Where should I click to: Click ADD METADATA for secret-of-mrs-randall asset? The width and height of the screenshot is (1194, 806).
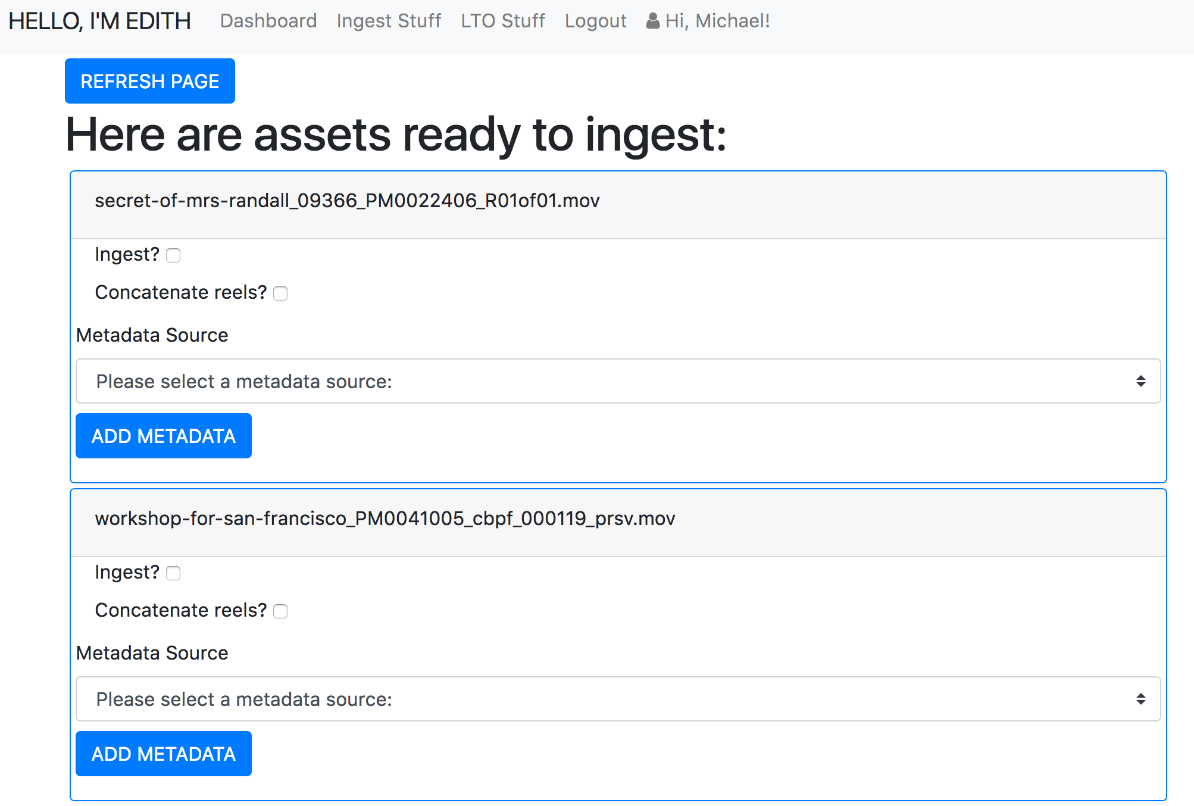coord(164,436)
